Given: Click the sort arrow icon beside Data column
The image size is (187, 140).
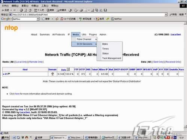Looking at the screenshot, I should (68, 69).
